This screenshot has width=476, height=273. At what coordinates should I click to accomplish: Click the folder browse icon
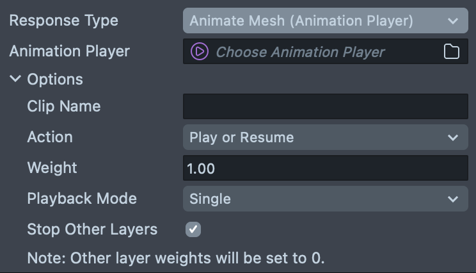(452, 51)
